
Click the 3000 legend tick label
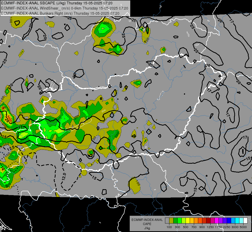tap(235, 227)
